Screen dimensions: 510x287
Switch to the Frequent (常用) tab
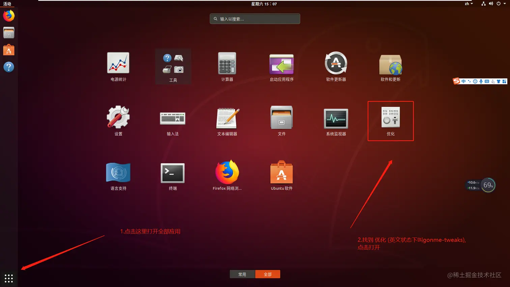tap(242, 274)
